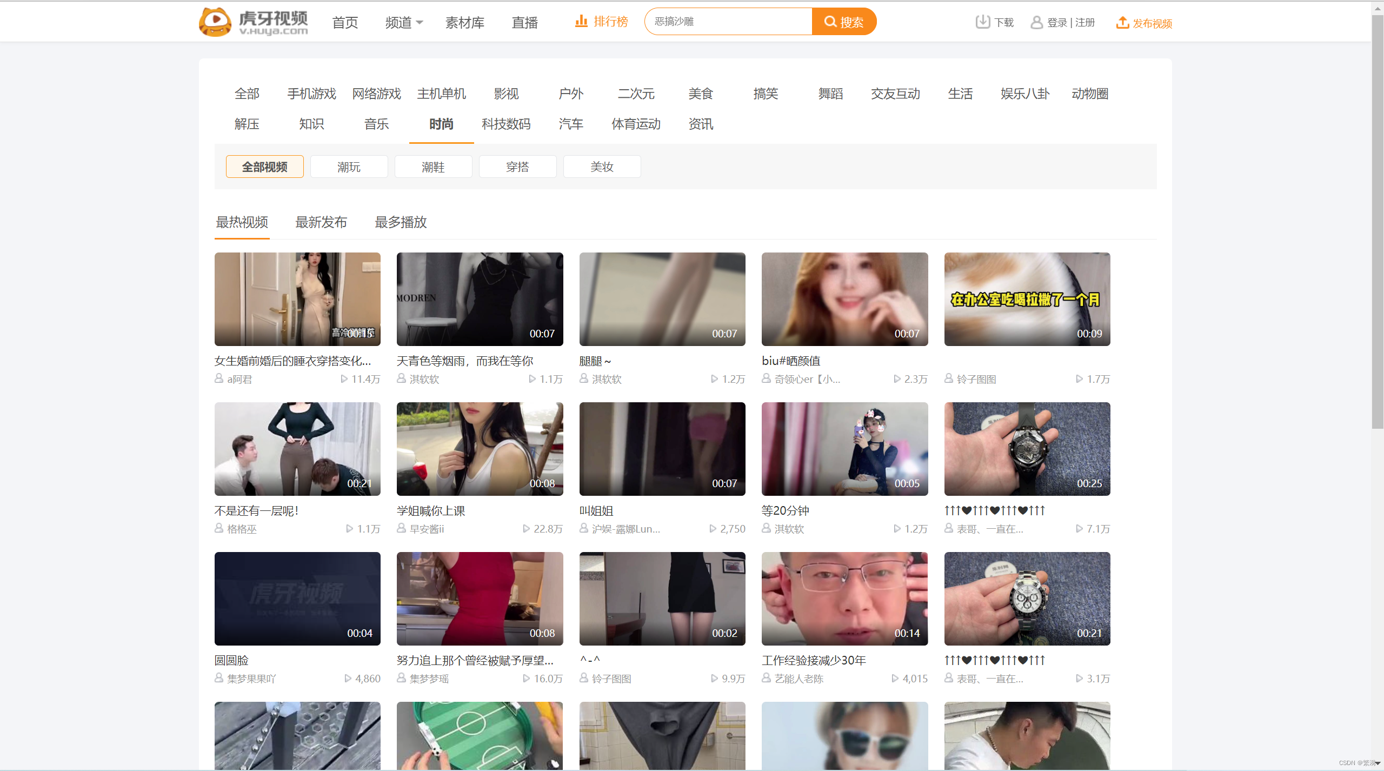The width and height of the screenshot is (1384, 771).
Task: Select the 时尚 category tab
Action: pyautogui.click(x=442, y=124)
